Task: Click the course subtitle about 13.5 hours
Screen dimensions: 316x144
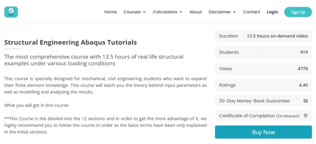Action: click(x=94, y=60)
